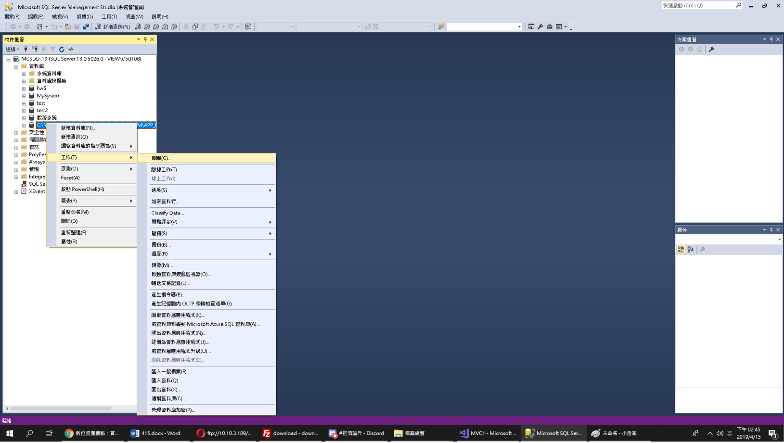The image size is (784, 443).
Task: Open 檔案(F) File menu
Action: [12, 17]
